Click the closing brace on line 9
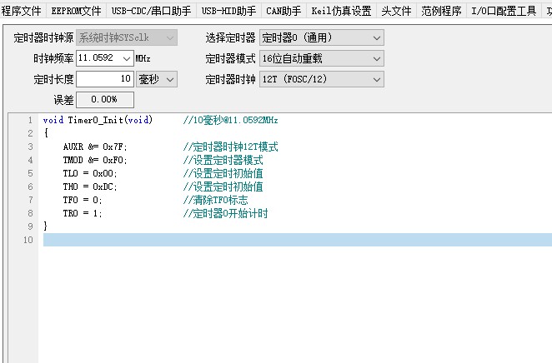 tap(45, 226)
